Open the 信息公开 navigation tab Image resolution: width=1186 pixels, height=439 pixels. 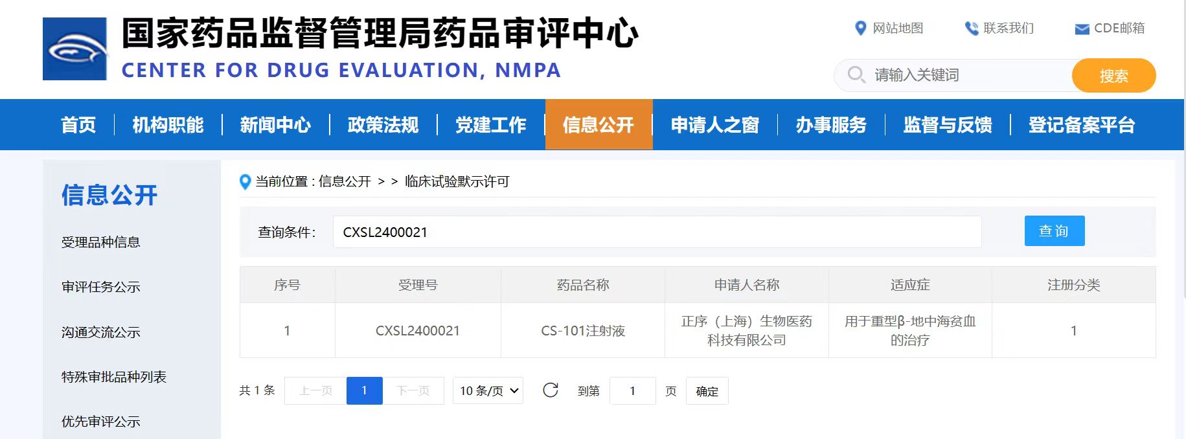tap(598, 125)
